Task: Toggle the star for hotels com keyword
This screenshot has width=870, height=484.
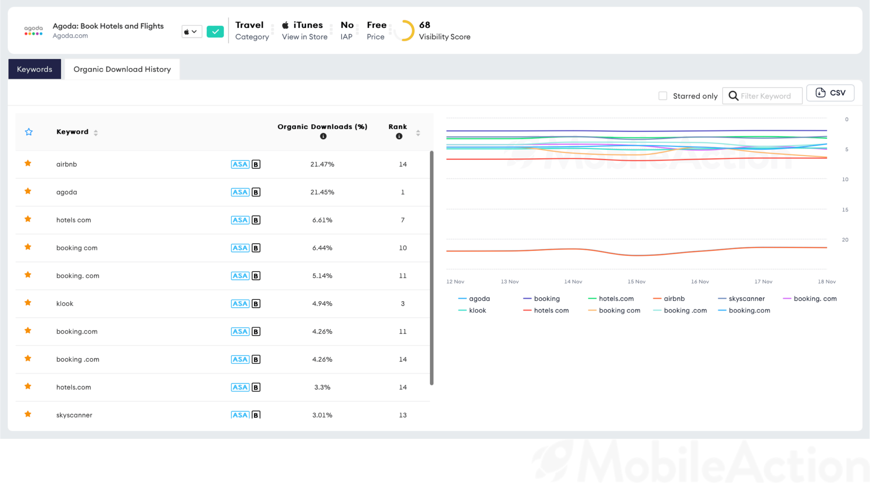Action: point(28,219)
